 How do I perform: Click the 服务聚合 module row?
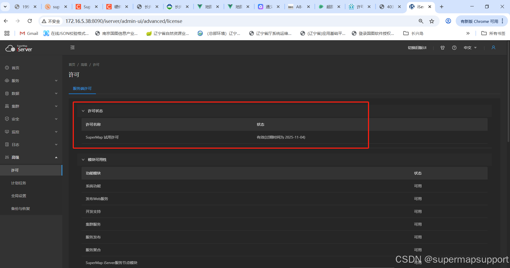click(285, 250)
